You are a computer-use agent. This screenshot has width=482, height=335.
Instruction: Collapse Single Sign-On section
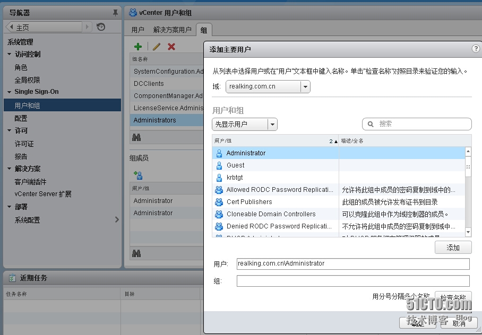[10, 92]
